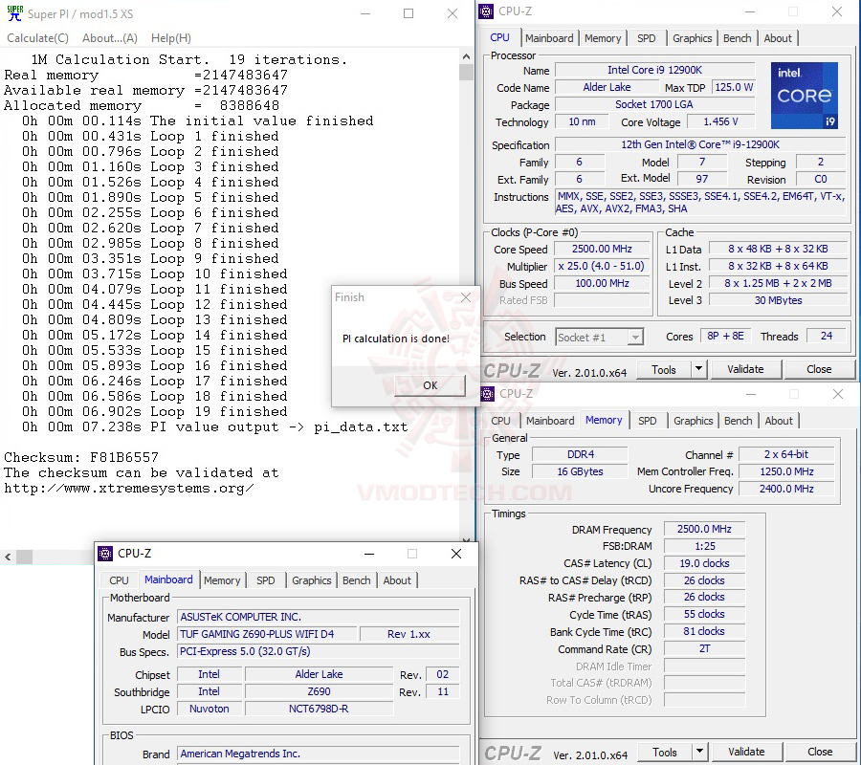Open About menu in Super PI
Image resolution: width=861 pixels, height=765 pixels.
tap(110, 38)
